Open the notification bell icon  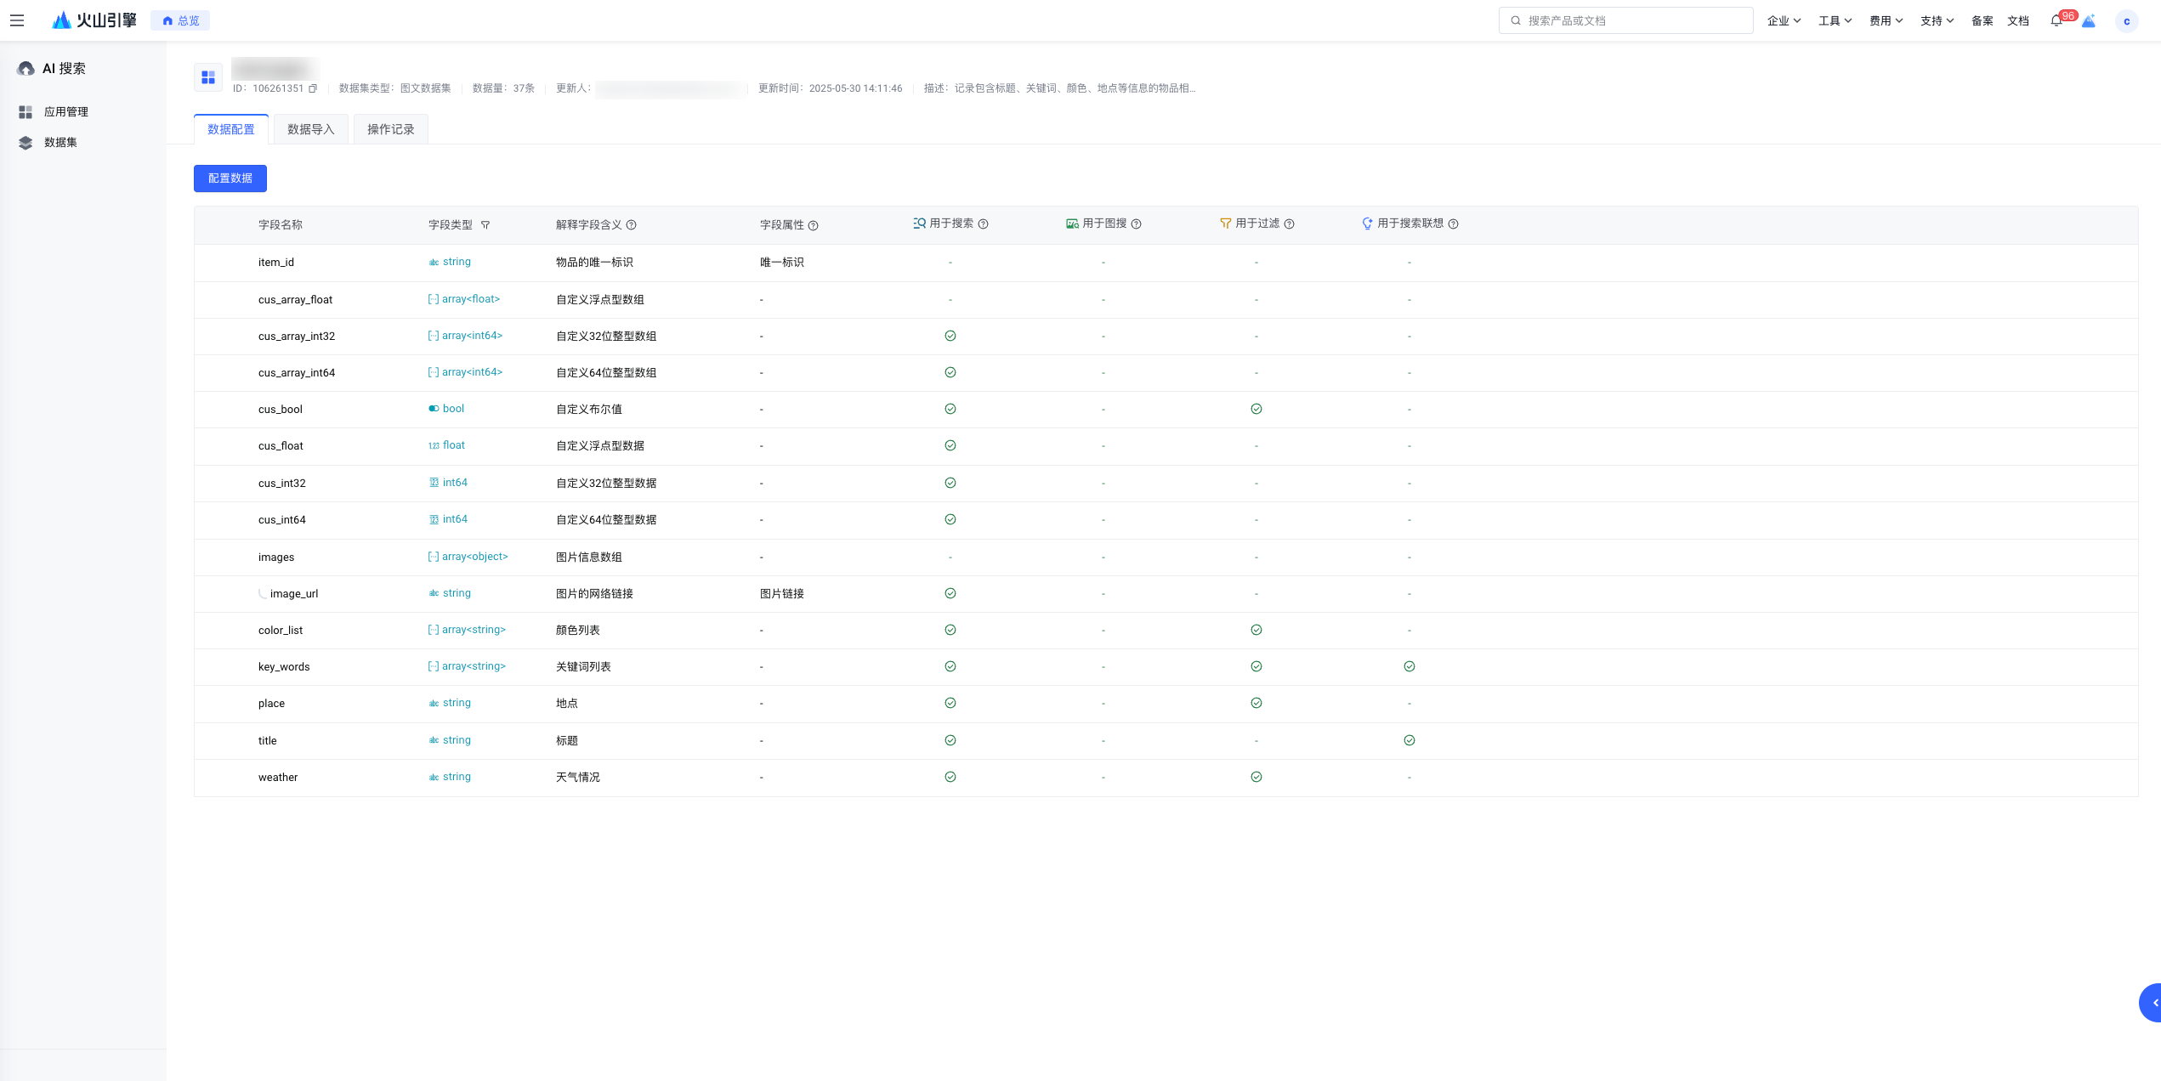point(2056,20)
